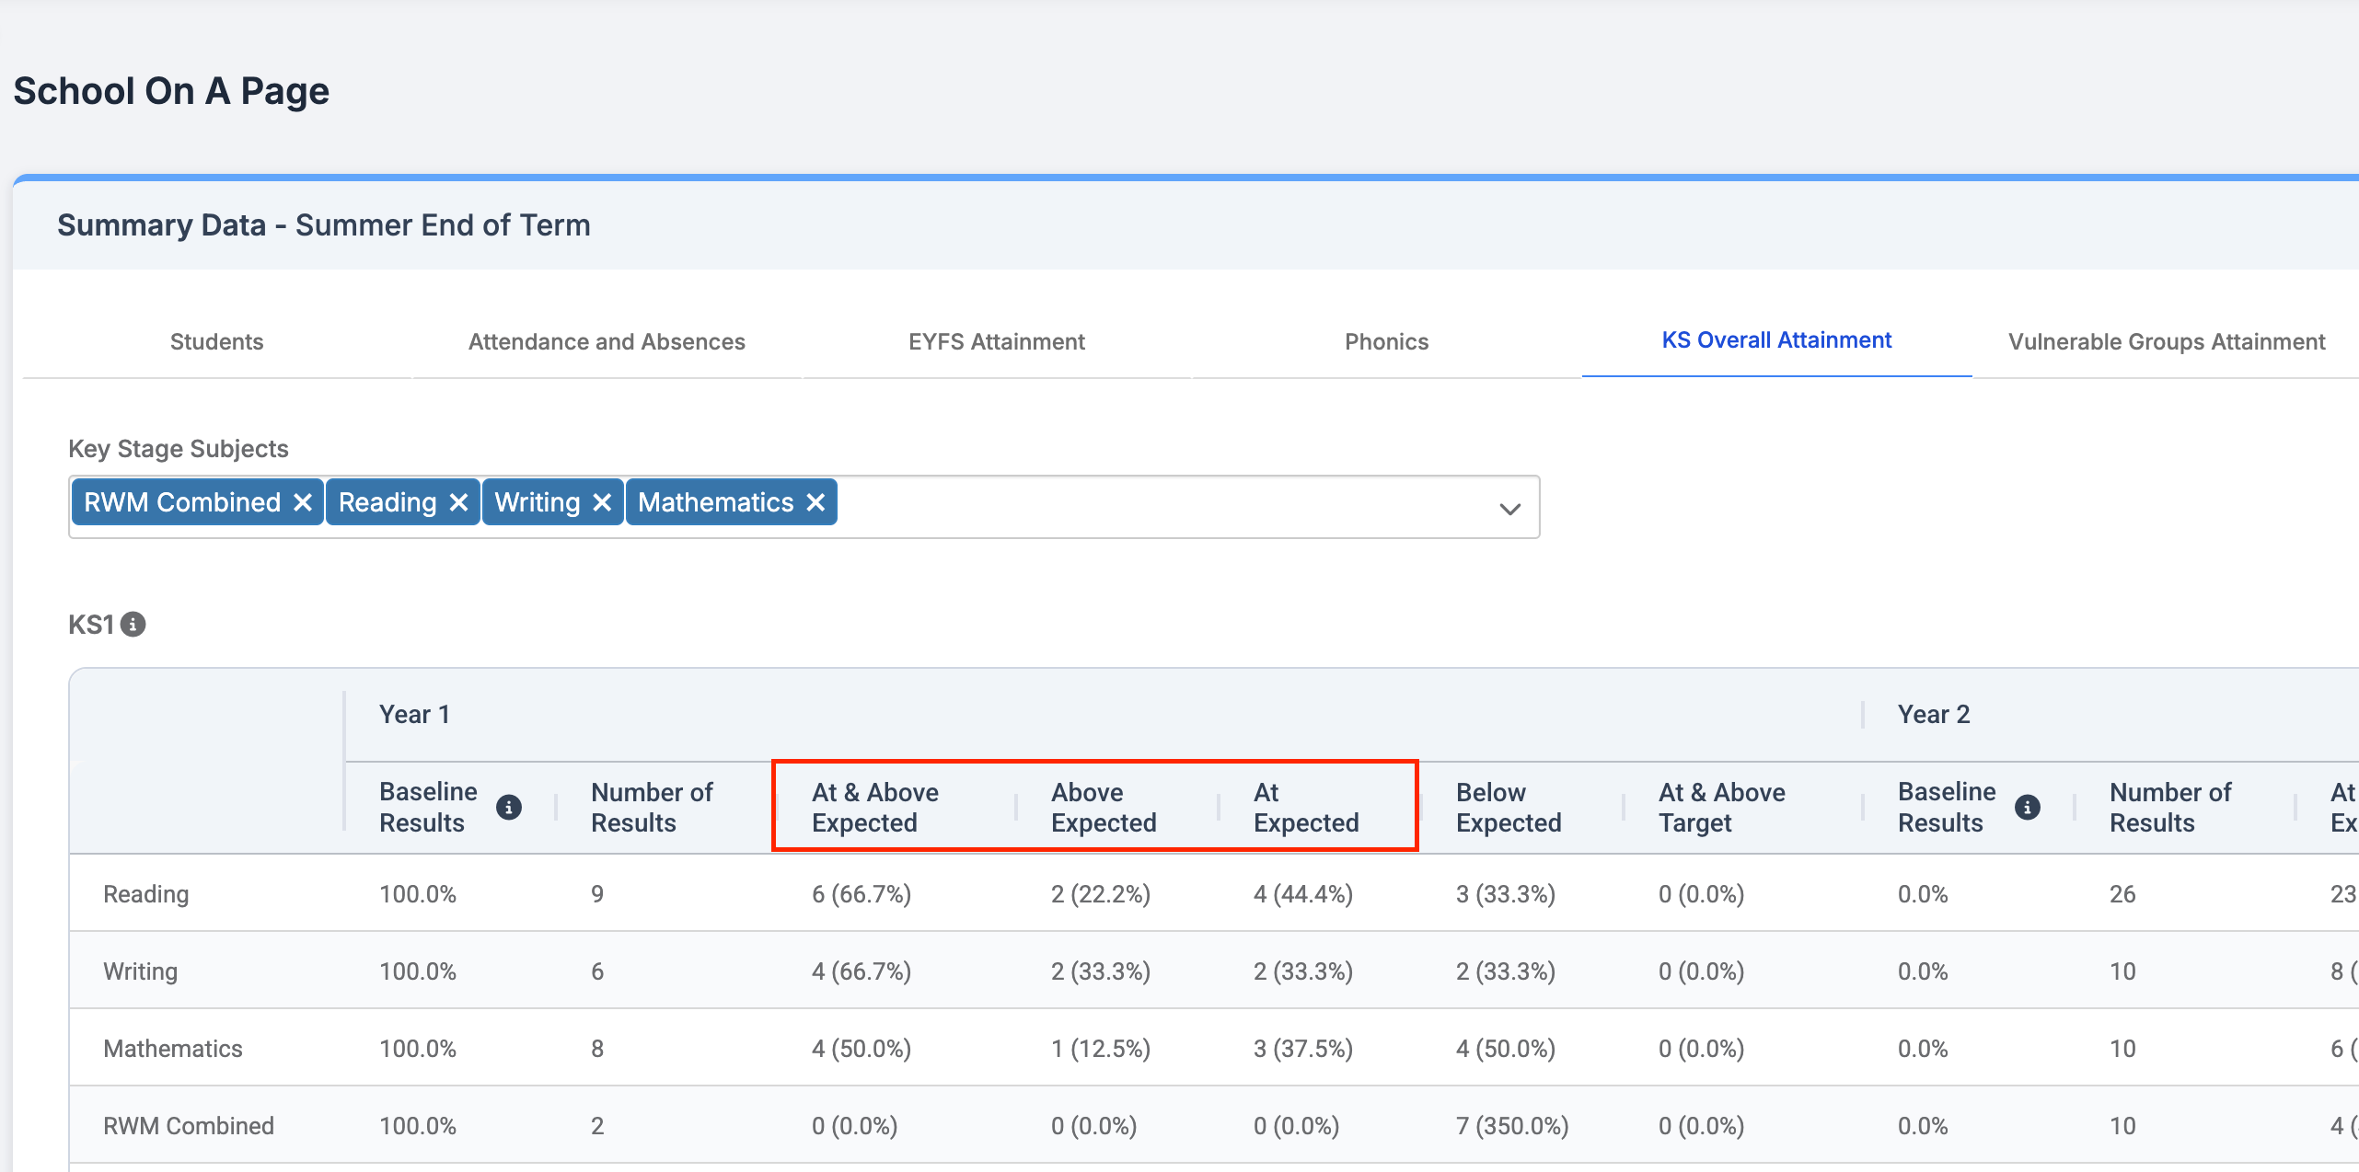Remove the Mathematics subject tag
The width and height of the screenshot is (2359, 1172).
click(x=815, y=502)
